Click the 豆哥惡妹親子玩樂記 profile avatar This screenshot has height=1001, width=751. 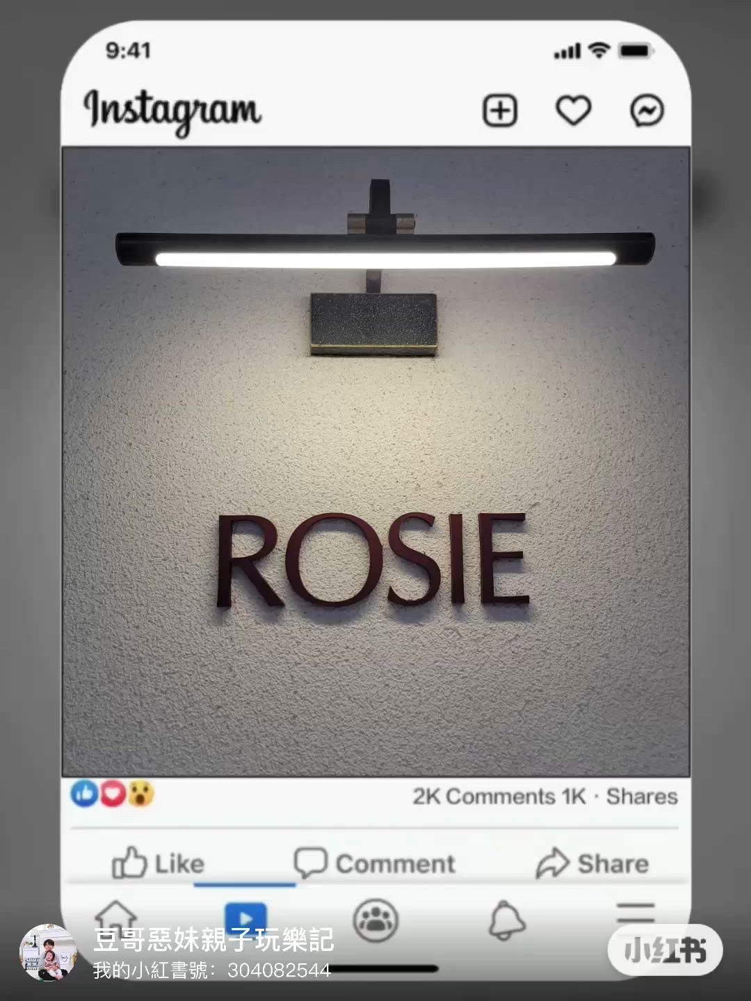click(x=48, y=952)
